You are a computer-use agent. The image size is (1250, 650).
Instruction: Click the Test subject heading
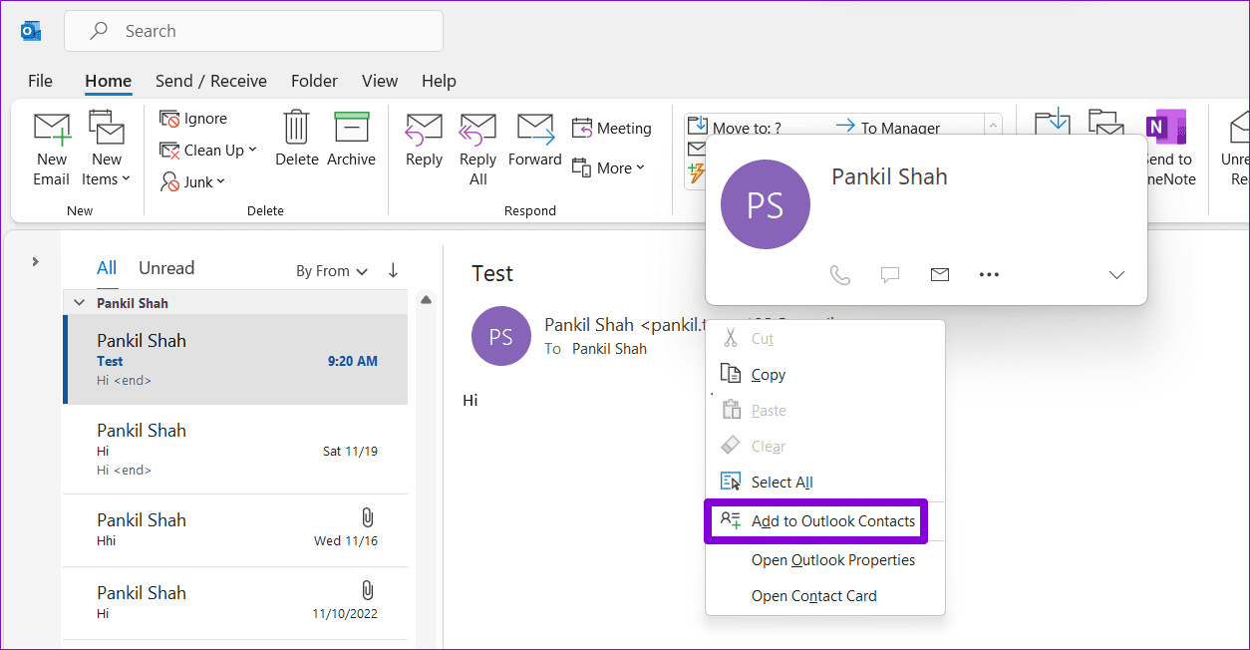point(492,273)
